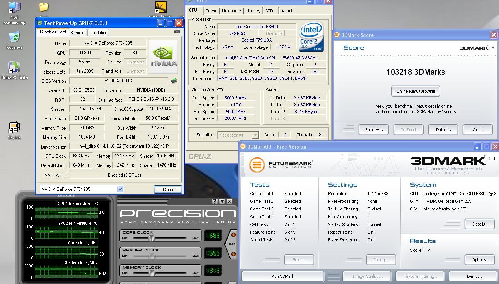Click To Excel in 3DMark Score
The height and width of the screenshot is (284, 499).
[x=408, y=130]
